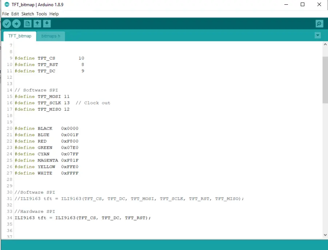The image size is (328, 250).
Task: Close the Arduino window
Action: 319,4
